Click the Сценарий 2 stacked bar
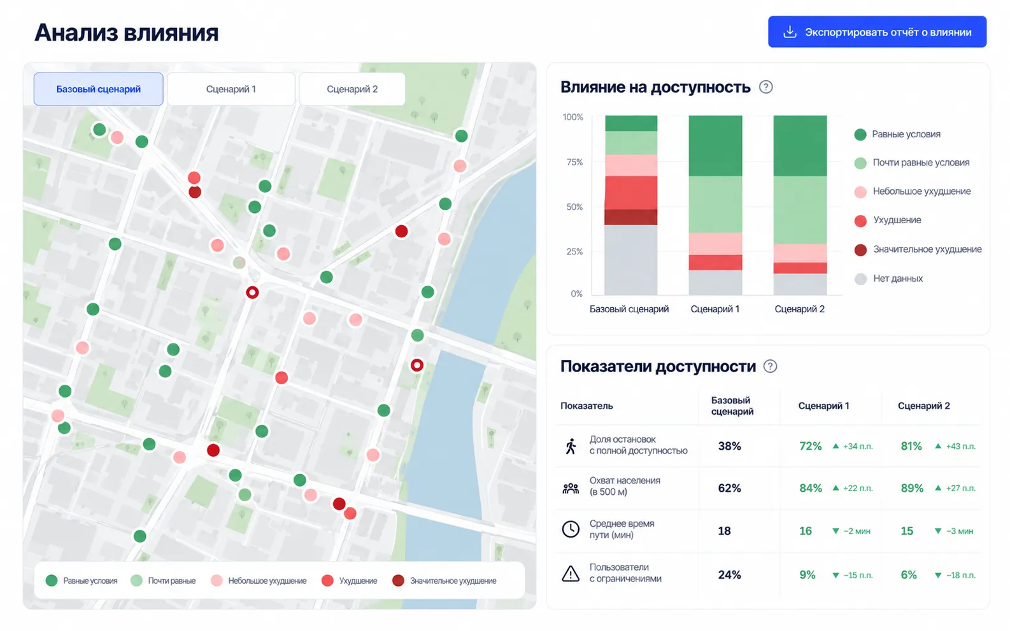The width and height of the screenshot is (1010, 631). click(x=800, y=205)
